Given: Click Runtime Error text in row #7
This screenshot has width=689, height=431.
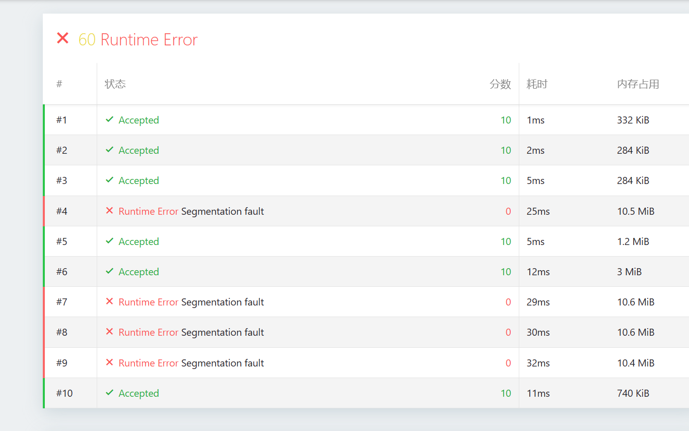Looking at the screenshot, I should pos(149,302).
